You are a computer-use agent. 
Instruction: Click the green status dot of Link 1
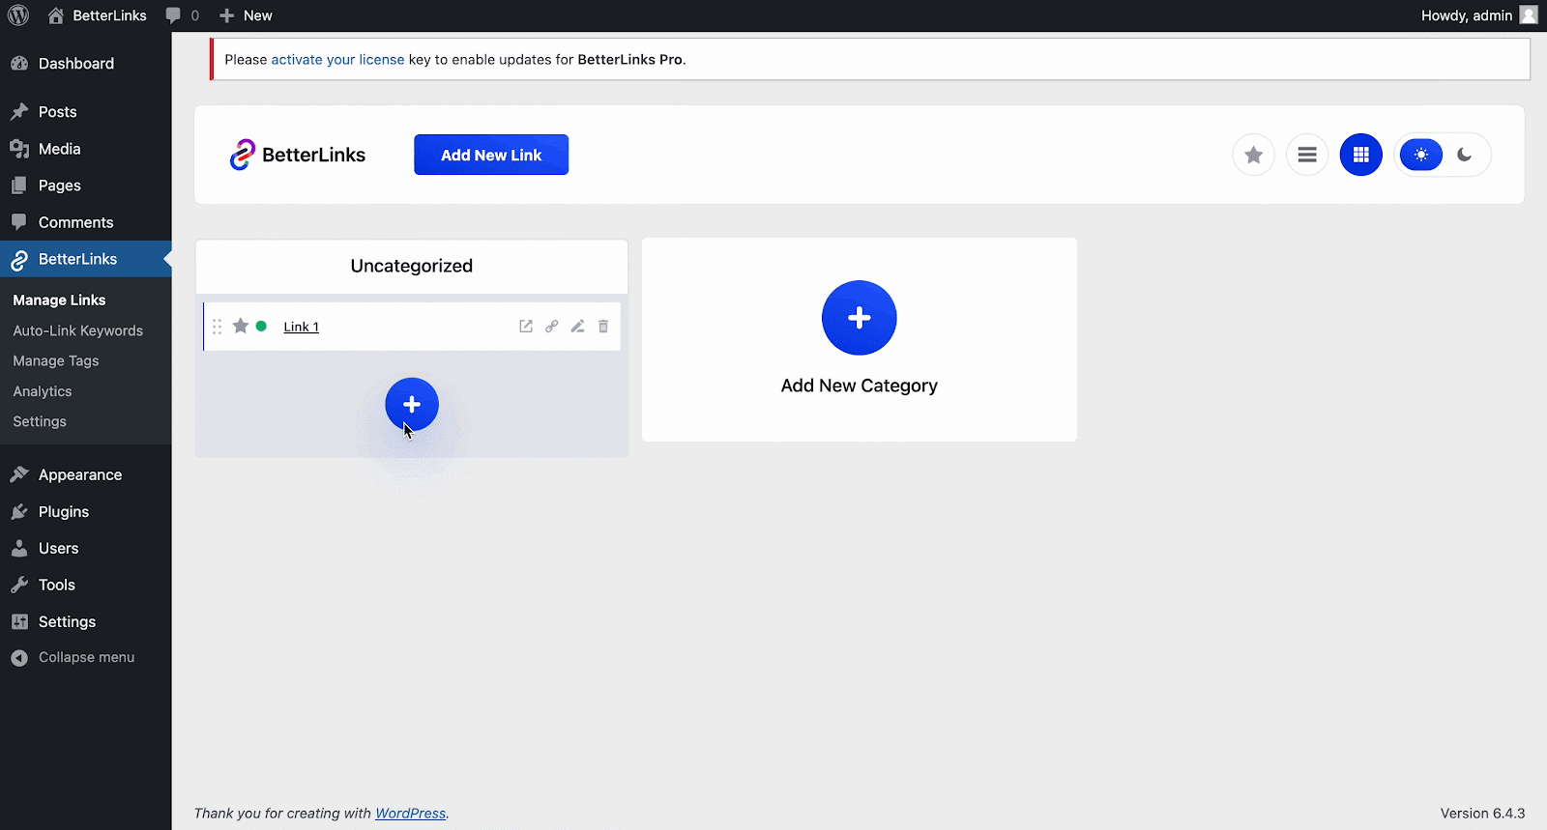click(x=261, y=327)
